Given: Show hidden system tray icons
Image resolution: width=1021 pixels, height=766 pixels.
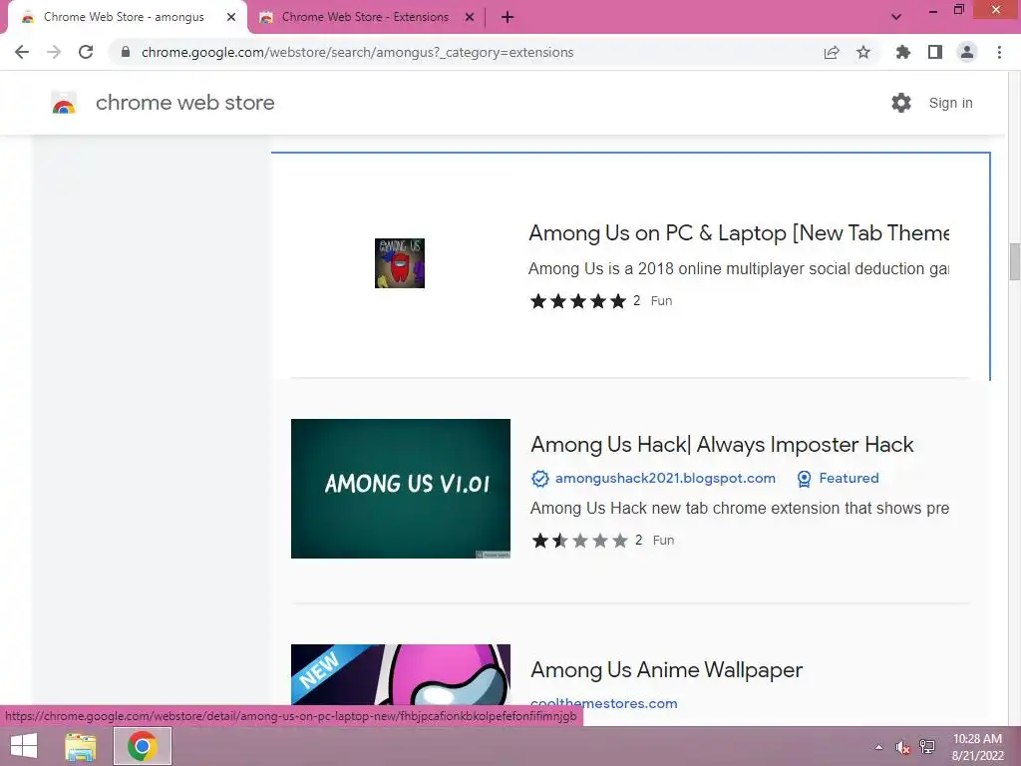Looking at the screenshot, I should (878, 747).
